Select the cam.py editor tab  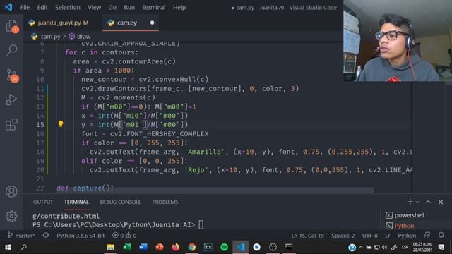(x=130, y=23)
